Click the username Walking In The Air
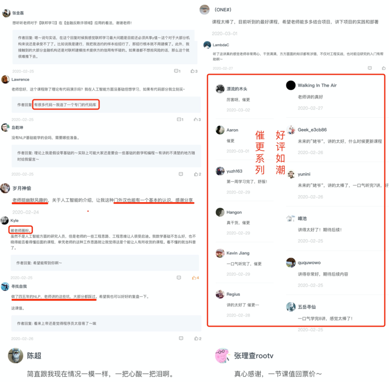Viewport: 389px width, 382px height. (317, 85)
